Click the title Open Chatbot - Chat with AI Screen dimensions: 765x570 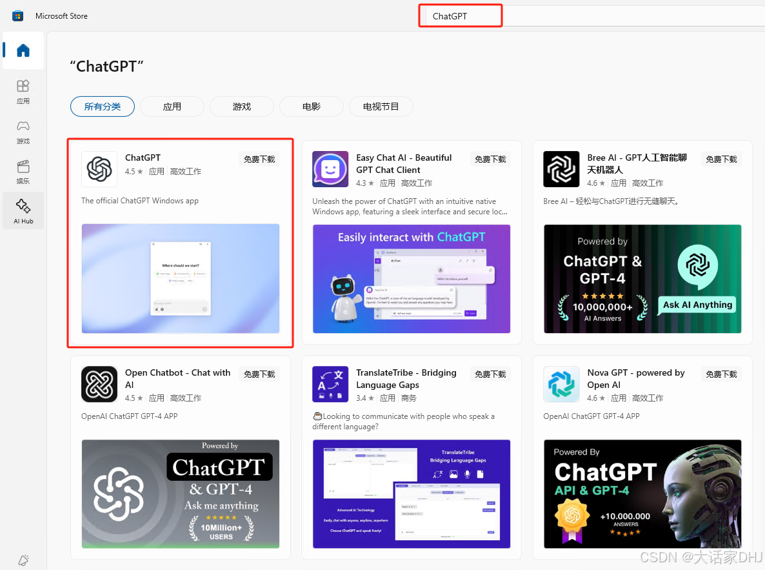[177, 378]
